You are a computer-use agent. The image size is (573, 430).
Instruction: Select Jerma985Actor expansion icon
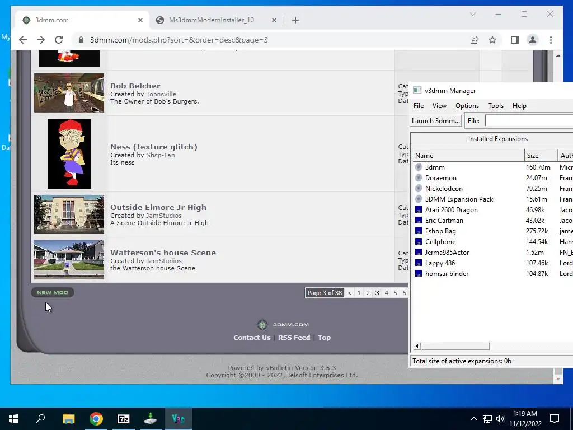point(419,253)
